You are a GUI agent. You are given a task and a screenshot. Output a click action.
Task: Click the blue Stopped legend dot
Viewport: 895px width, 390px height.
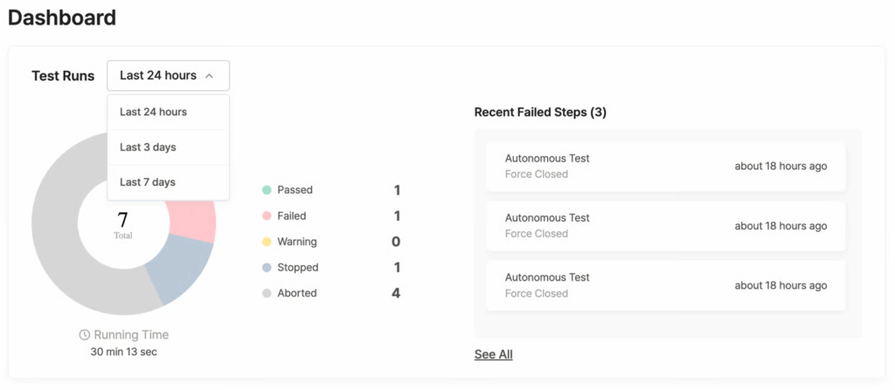tap(267, 268)
